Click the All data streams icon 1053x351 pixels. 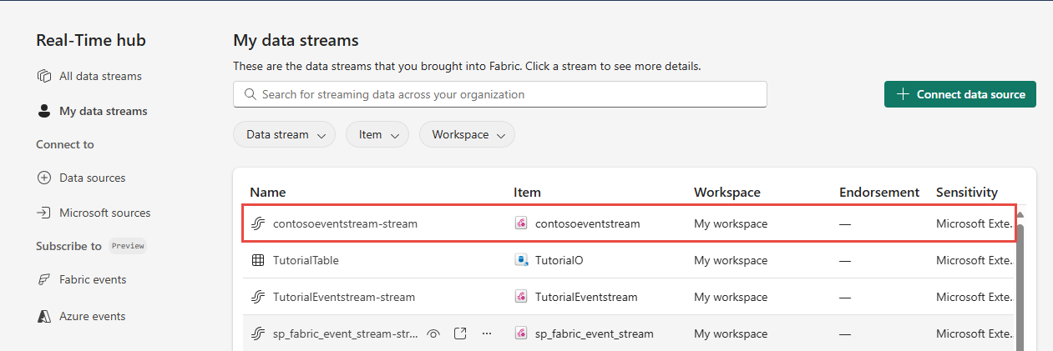point(44,76)
